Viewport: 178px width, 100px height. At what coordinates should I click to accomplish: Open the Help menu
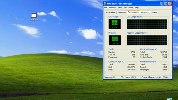click(137, 7)
